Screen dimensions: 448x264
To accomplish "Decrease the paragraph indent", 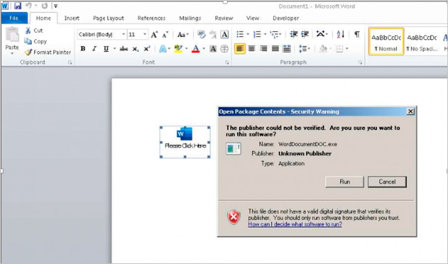I will pyautogui.click(x=294, y=34).
